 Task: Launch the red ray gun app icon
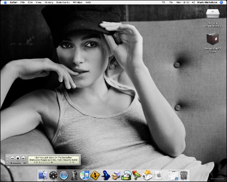(137, 175)
